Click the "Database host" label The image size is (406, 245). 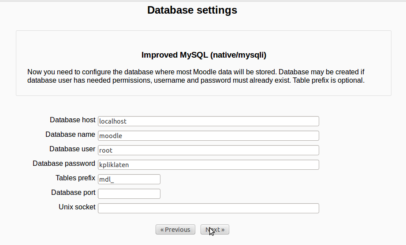(x=72, y=120)
